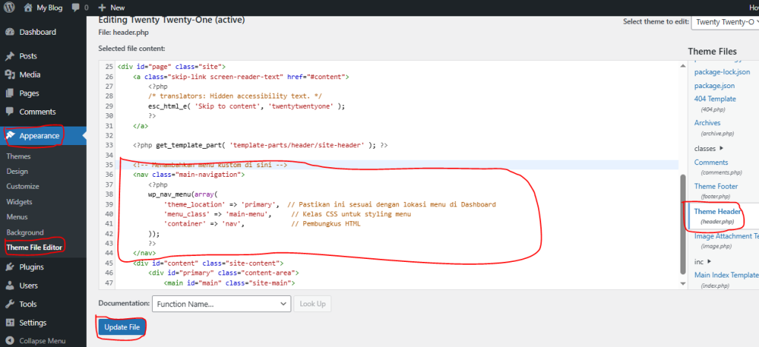Open the Archives theme file
The width and height of the screenshot is (759, 347).
(x=707, y=123)
